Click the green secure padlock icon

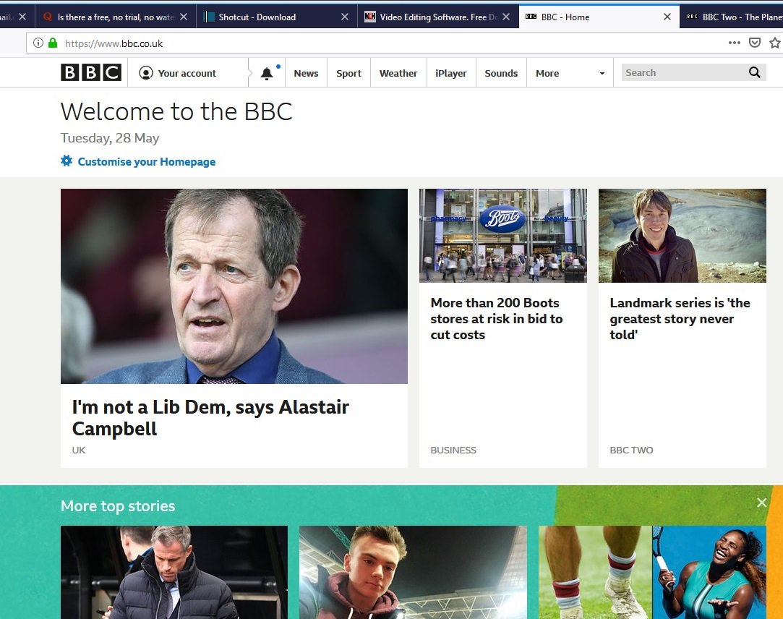pos(53,43)
